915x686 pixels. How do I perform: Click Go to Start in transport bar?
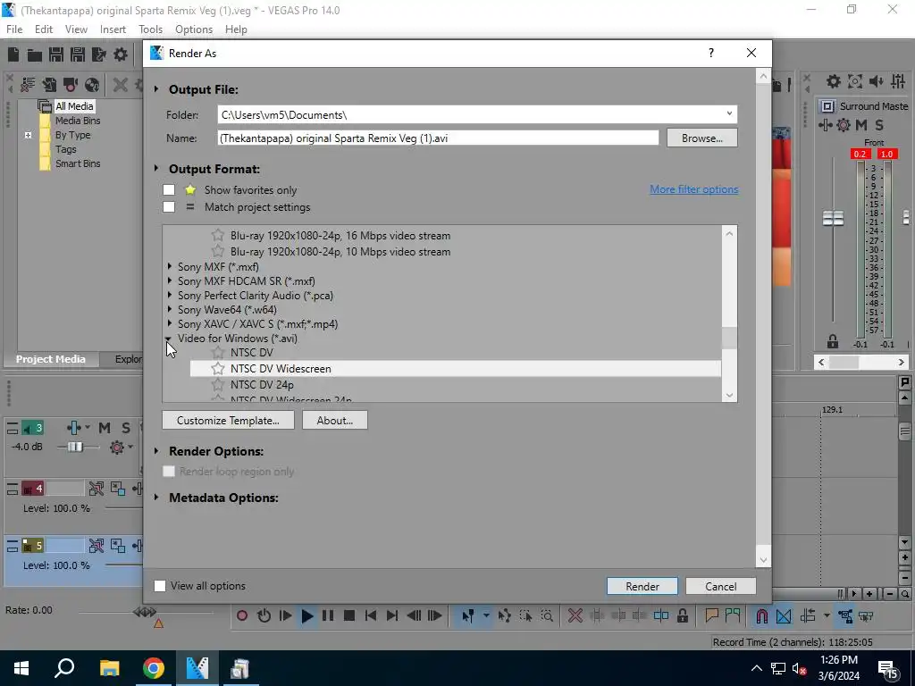tap(371, 615)
